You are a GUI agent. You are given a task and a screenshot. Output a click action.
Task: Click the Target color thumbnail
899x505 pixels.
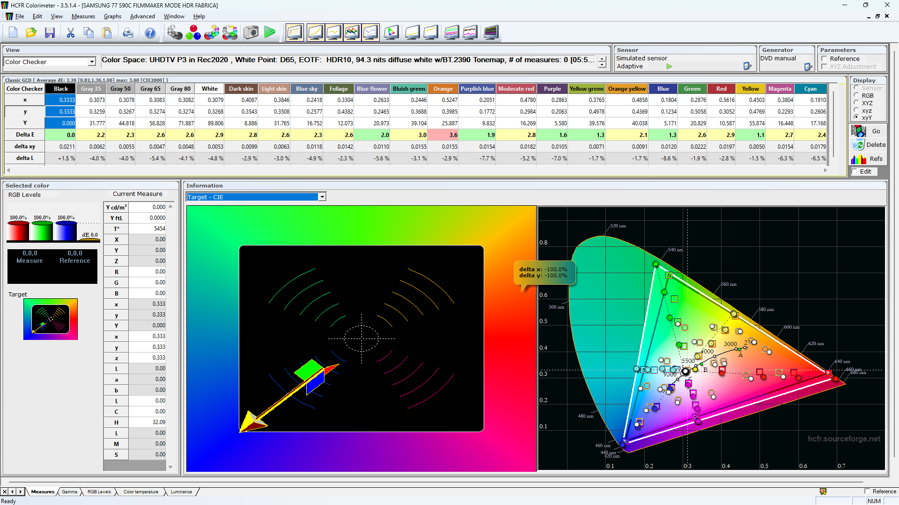tap(51, 319)
